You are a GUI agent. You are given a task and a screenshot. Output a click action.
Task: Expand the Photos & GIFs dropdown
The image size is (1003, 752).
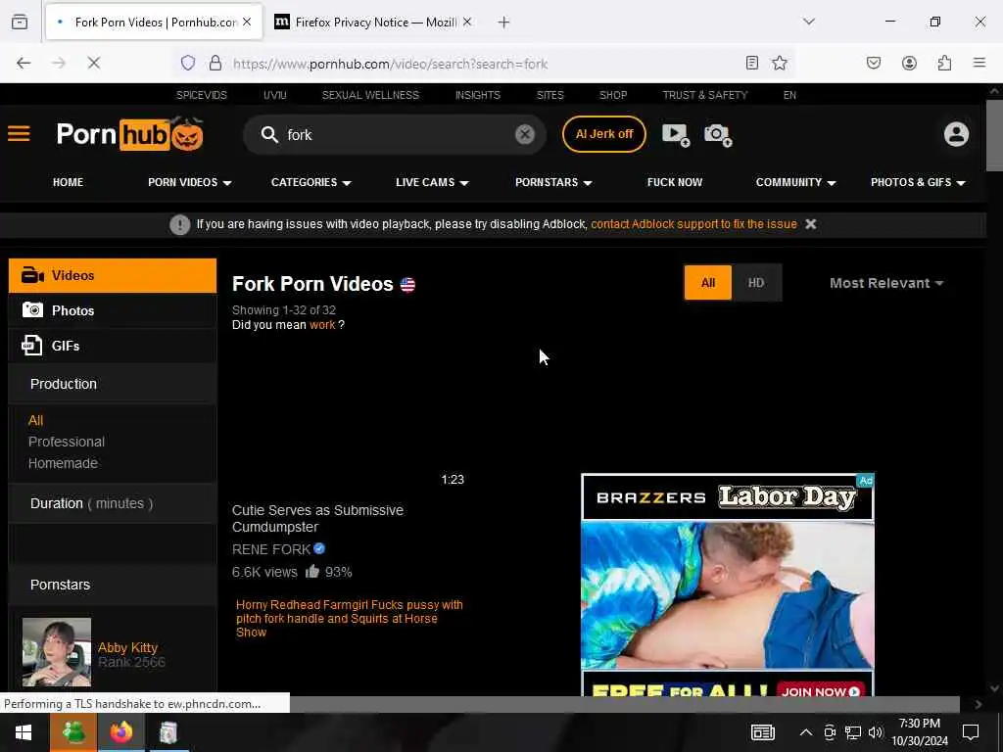point(917,182)
